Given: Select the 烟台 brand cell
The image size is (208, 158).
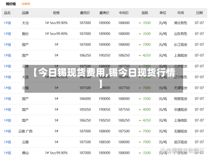Looking at the screenshot, I should 25,34.
